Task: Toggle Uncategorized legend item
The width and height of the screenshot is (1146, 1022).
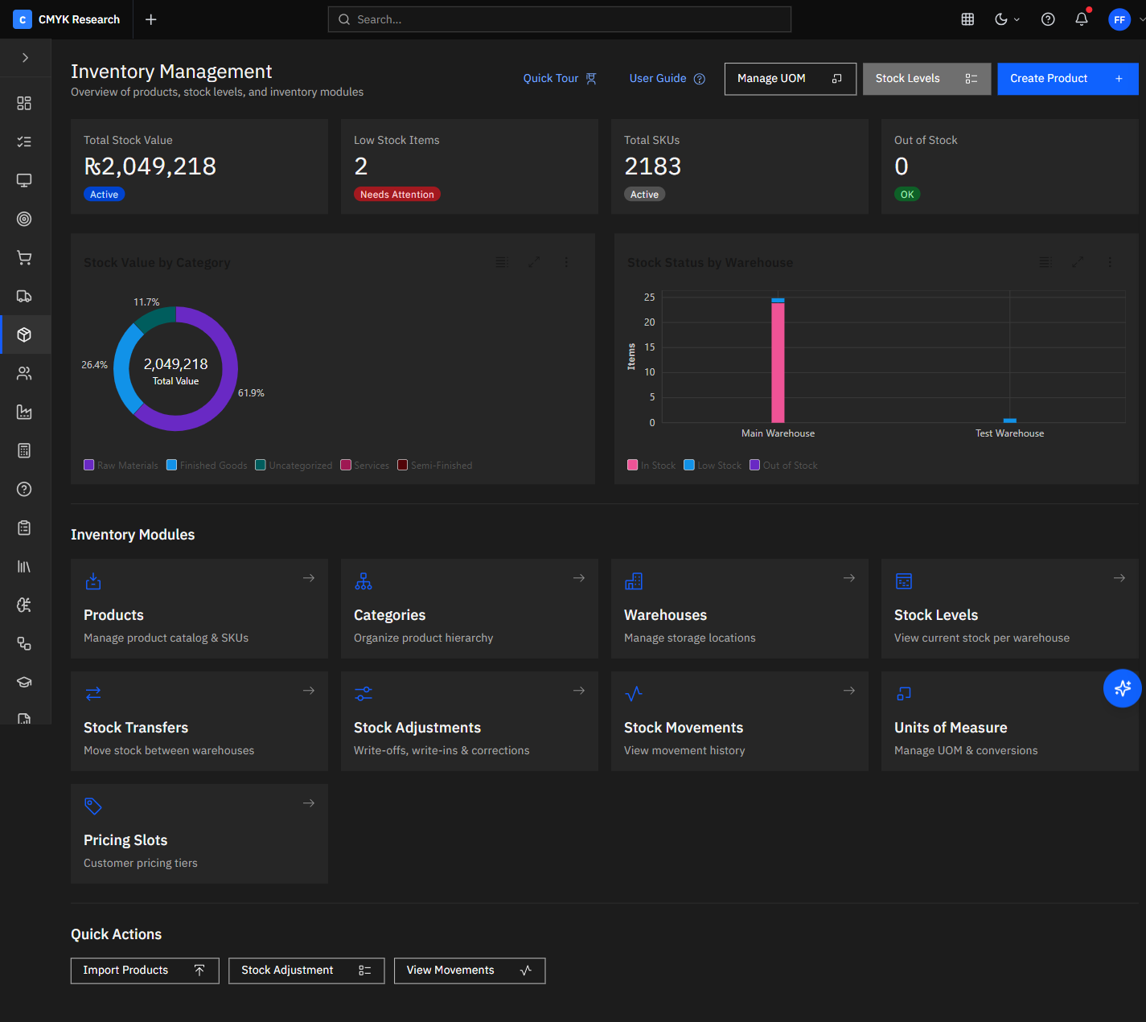Action: pyautogui.click(x=294, y=466)
